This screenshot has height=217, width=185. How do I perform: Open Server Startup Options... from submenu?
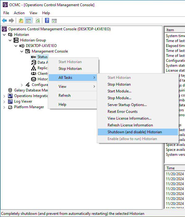[138, 105]
